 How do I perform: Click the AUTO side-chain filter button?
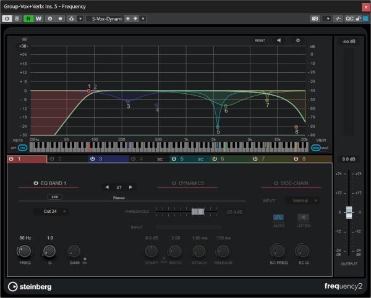pyautogui.click(x=278, y=217)
